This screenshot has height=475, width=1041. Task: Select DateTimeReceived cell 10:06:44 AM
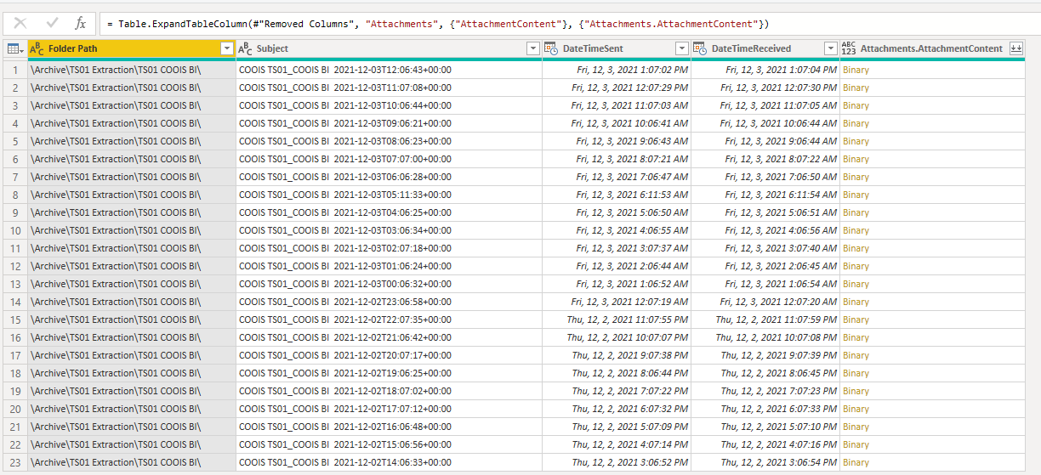(x=765, y=124)
